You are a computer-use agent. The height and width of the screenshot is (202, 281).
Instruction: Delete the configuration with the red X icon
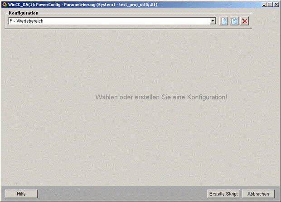click(x=244, y=21)
